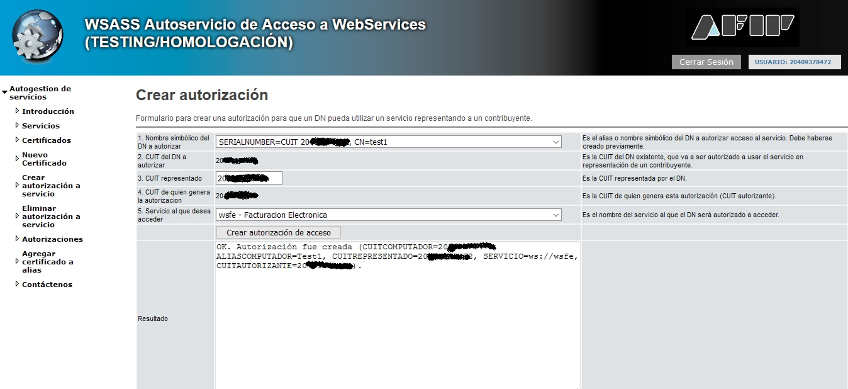Open the Autorizaciones menu item
Screen dimensions: 848x389
[x=52, y=239]
